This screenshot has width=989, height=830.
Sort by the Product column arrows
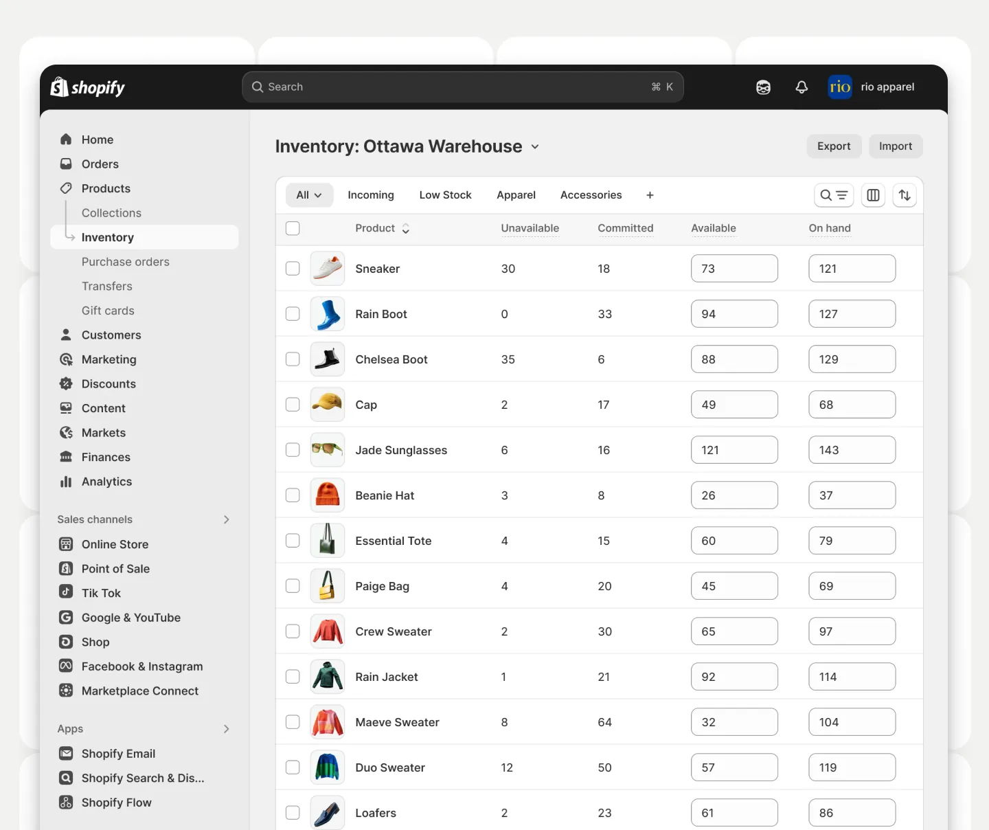pos(406,229)
